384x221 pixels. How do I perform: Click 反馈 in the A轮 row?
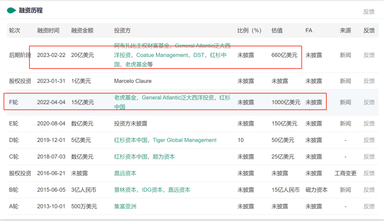tap(369, 206)
